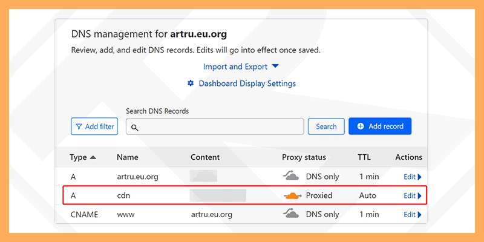Click the Proxy status column header
Image resolution: width=484 pixels, height=242 pixels.
point(304,157)
